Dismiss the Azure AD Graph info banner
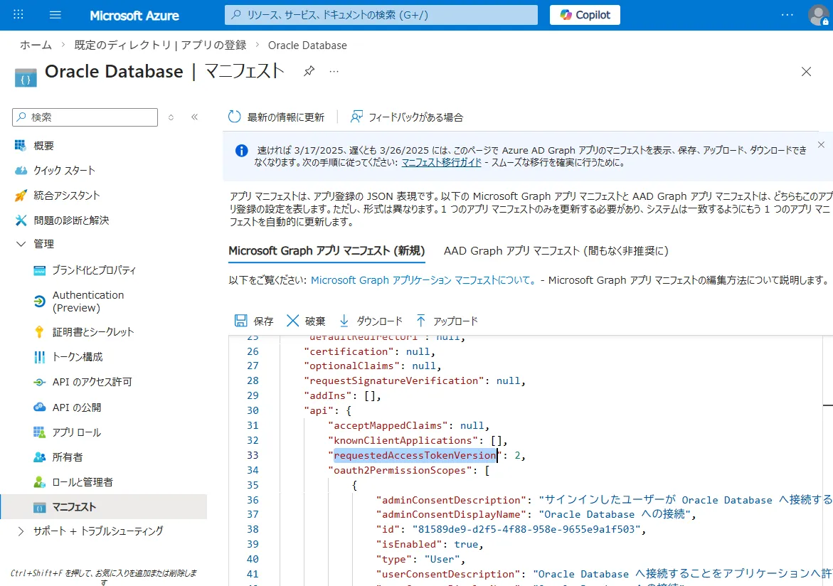833x586 pixels. (821, 145)
